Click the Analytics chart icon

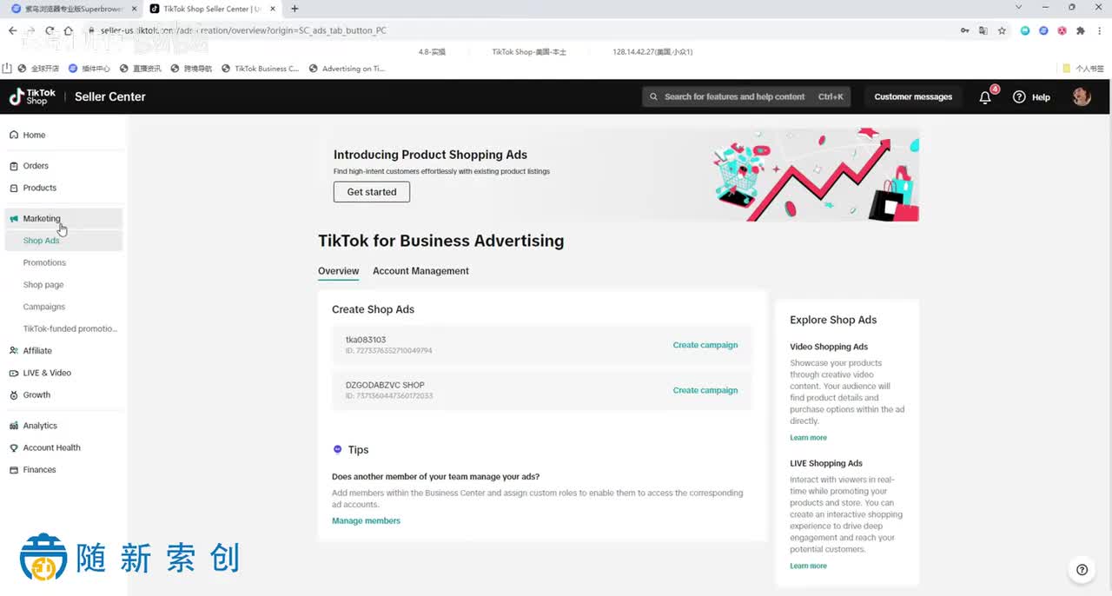point(14,426)
